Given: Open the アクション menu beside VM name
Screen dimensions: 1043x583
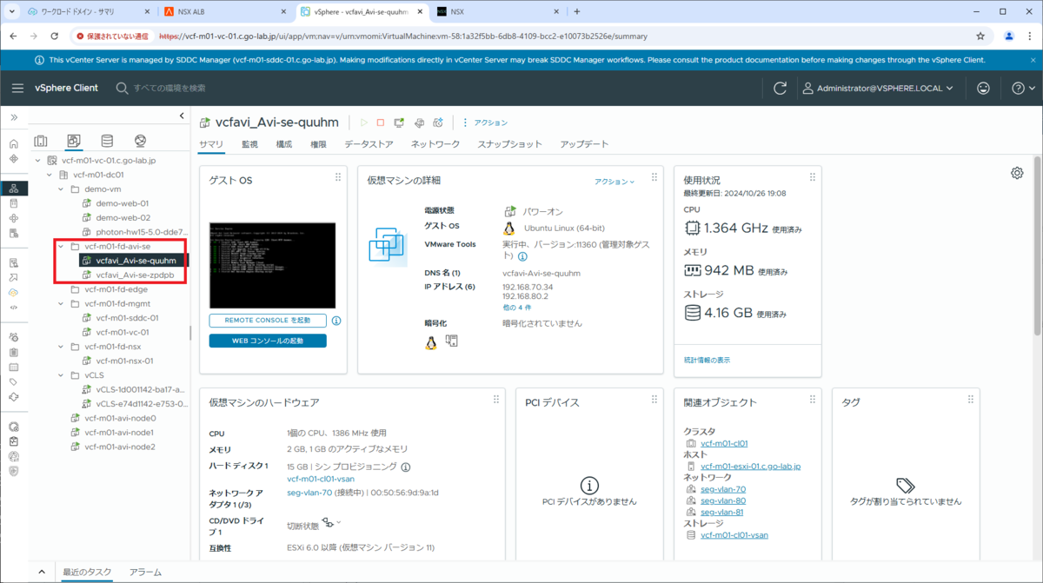Looking at the screenshot, I should tap(485, 123).
